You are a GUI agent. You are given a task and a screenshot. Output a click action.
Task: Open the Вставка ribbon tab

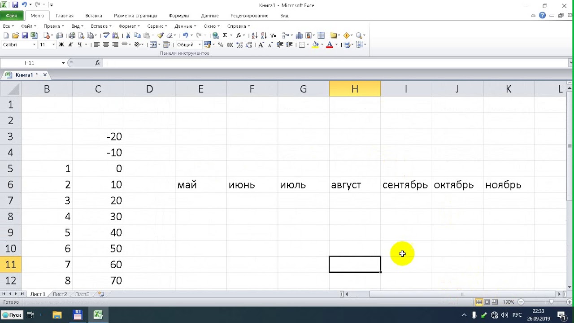click(x=93, y=16)
